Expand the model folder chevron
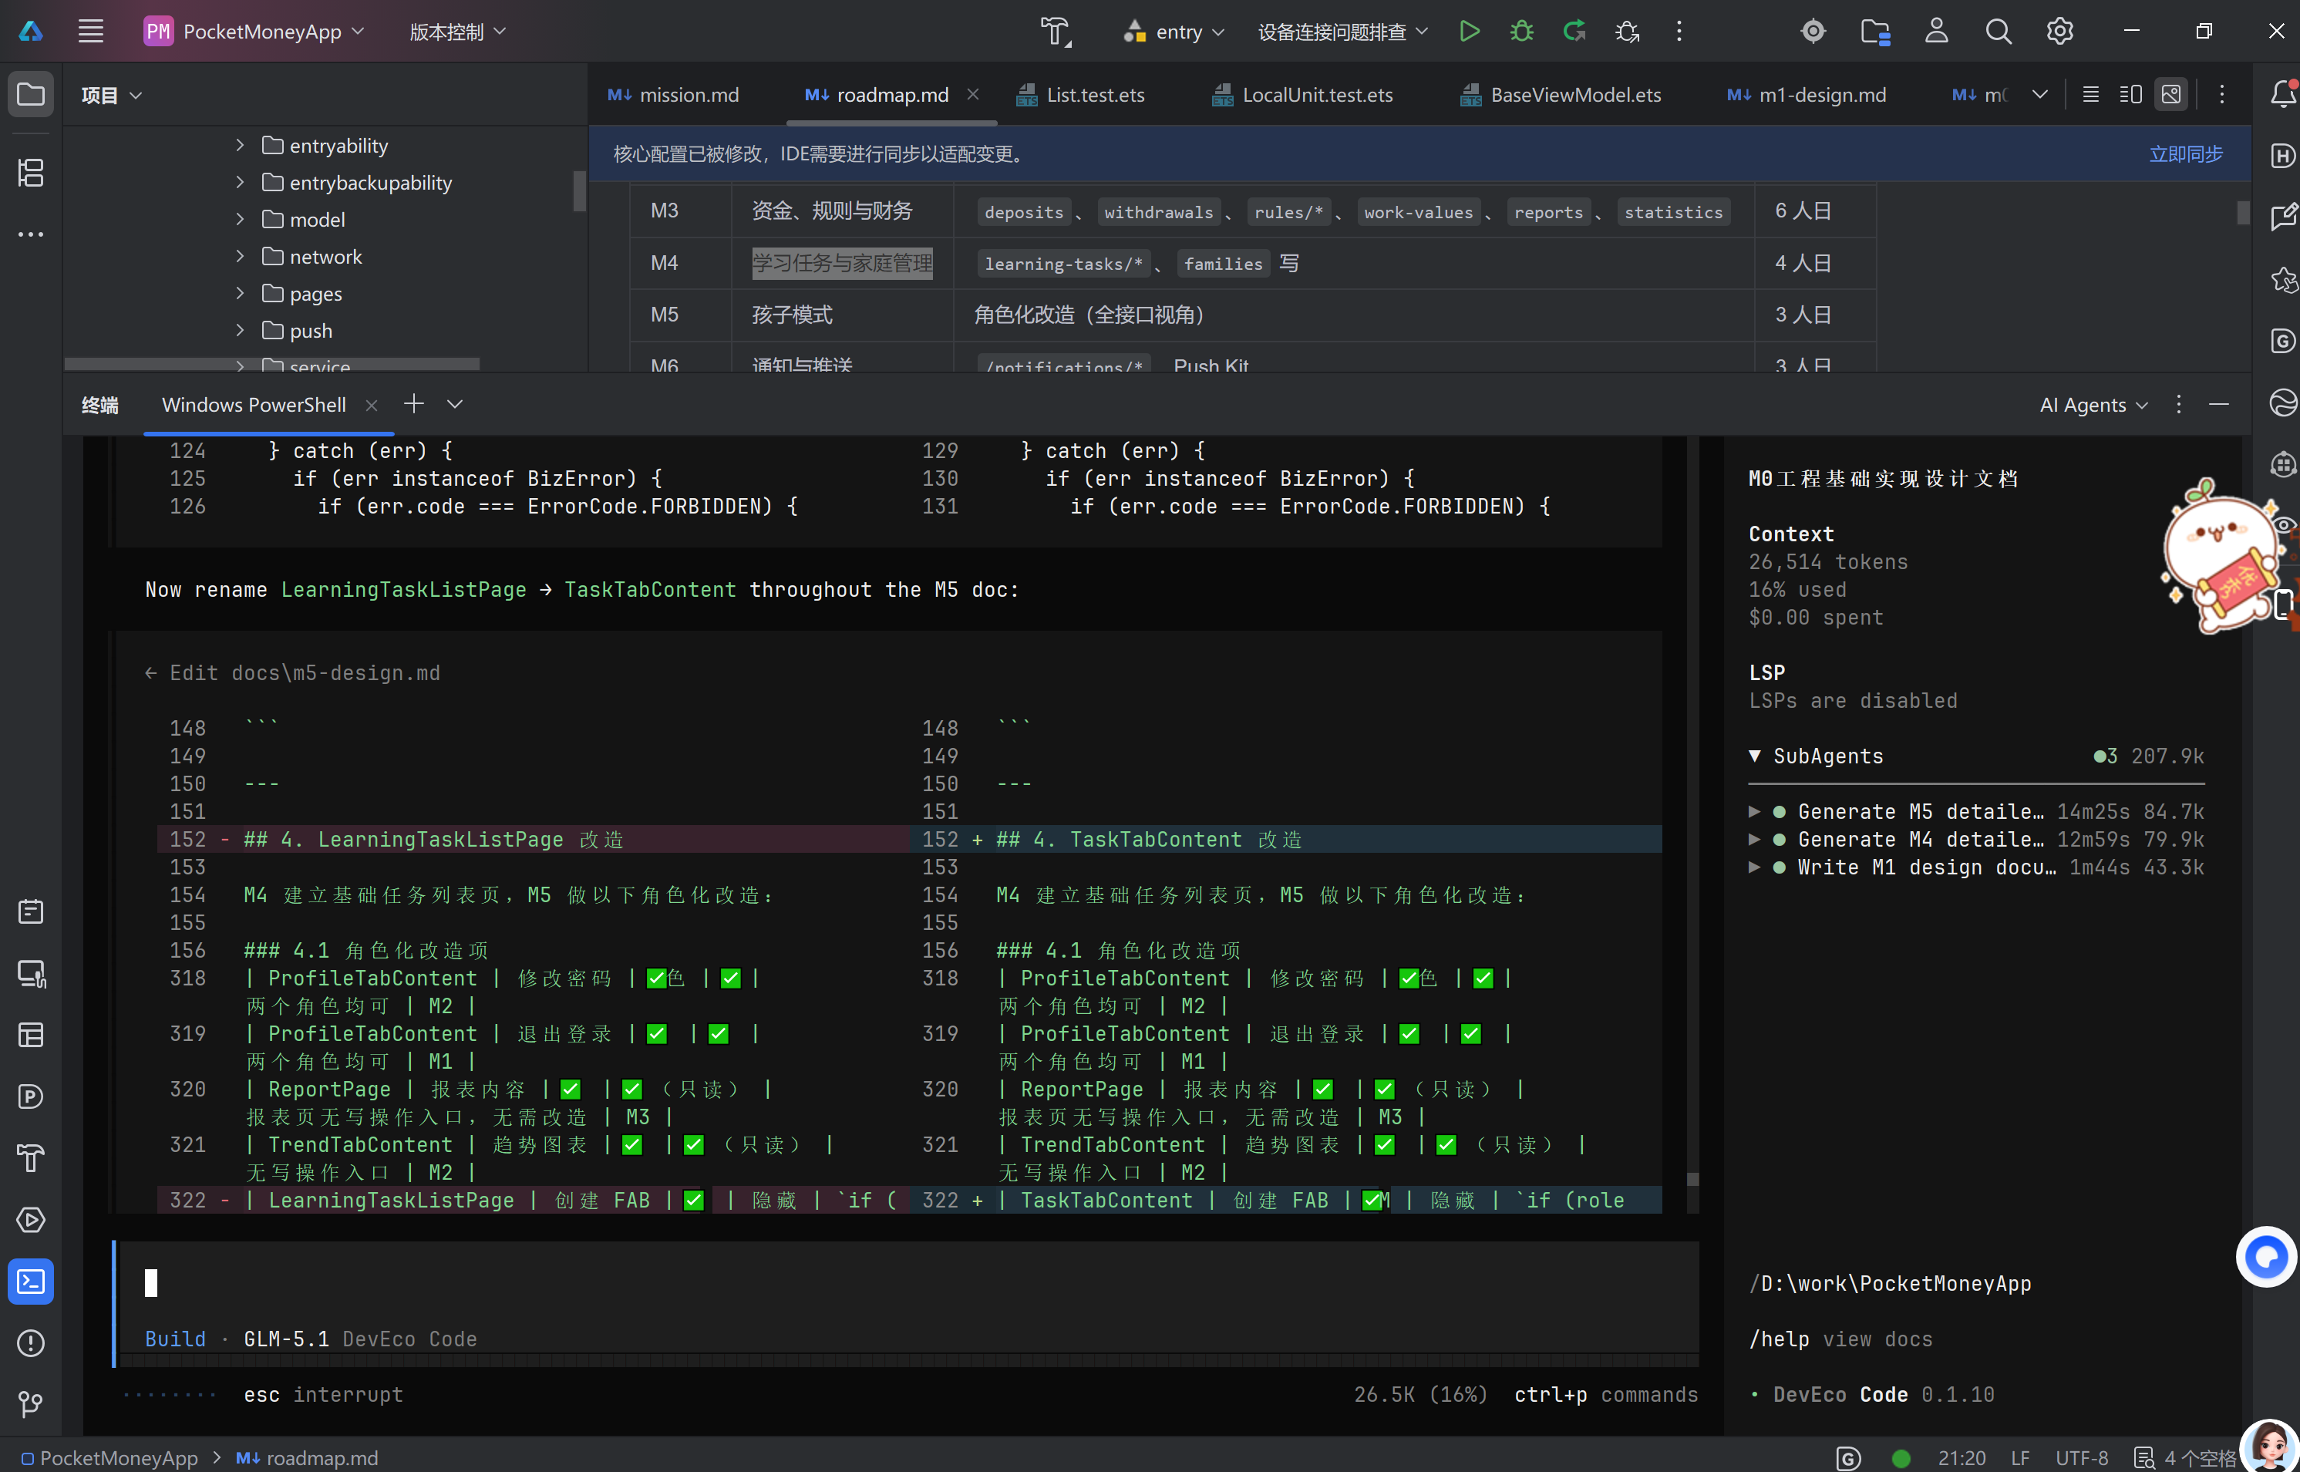Screen dimensions: 2300x1472 [240, 220]
